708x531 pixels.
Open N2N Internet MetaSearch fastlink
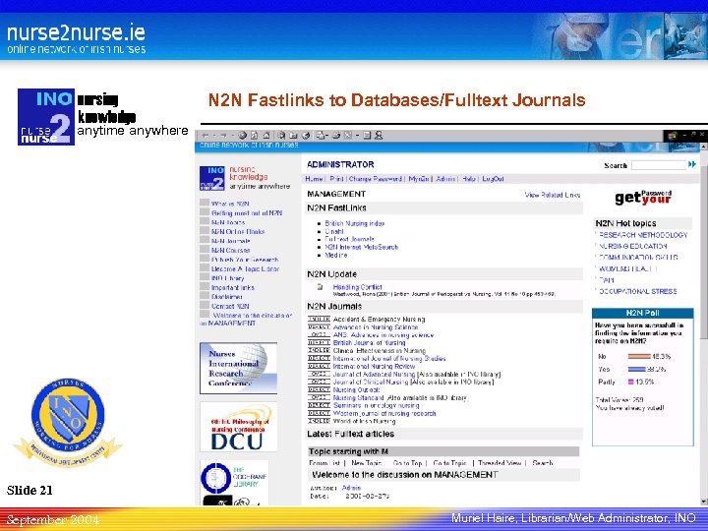pyautogui.click(x=362, y=247)
